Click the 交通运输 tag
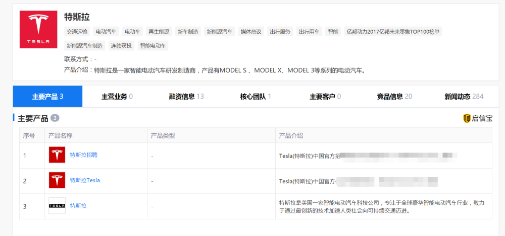This screenshot has width=505, height=236. point(77,32)
